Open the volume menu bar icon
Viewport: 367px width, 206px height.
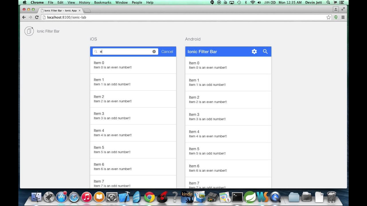tap(259, 2)
